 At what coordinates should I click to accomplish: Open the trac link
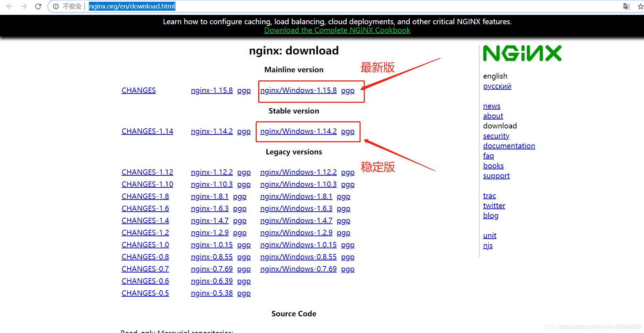[490, 196]
